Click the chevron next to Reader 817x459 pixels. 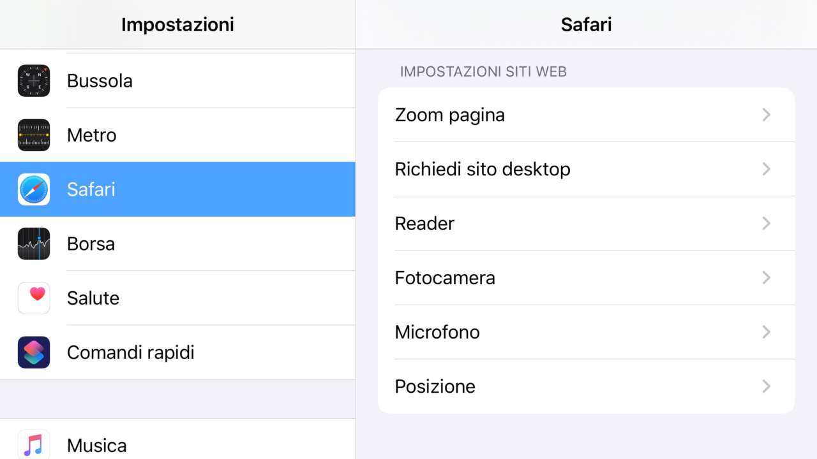(x=767, y=223)
